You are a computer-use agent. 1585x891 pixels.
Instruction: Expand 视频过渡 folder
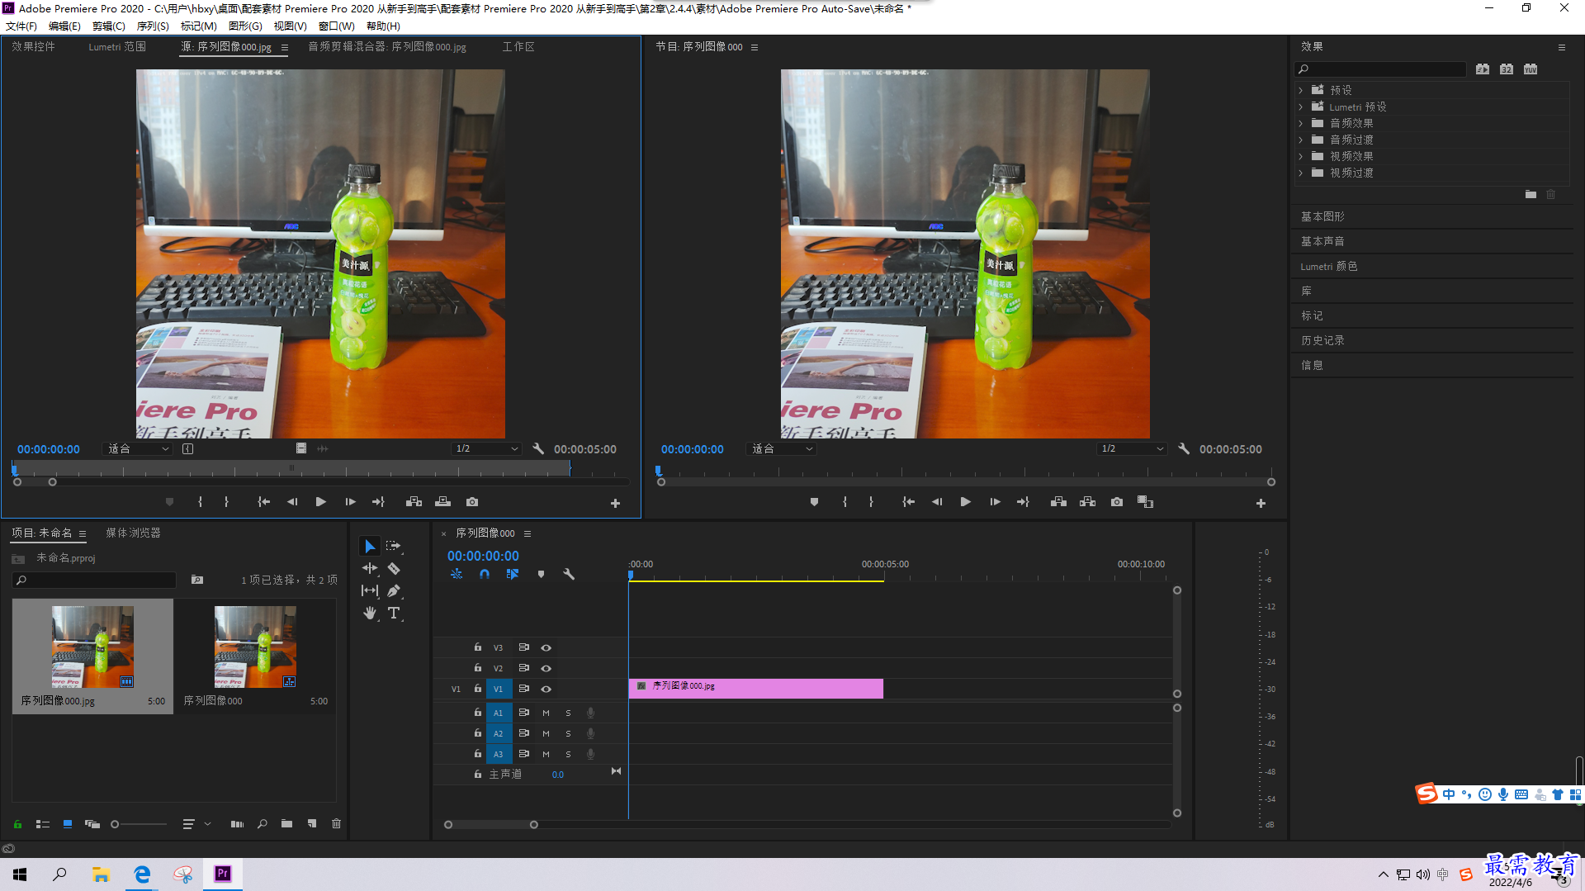coord(1301,173)
